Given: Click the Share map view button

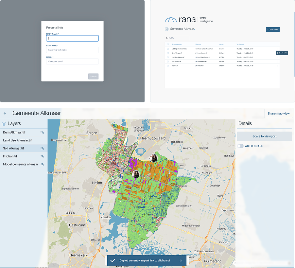Looking at the screenshot, I should [278, 114].
